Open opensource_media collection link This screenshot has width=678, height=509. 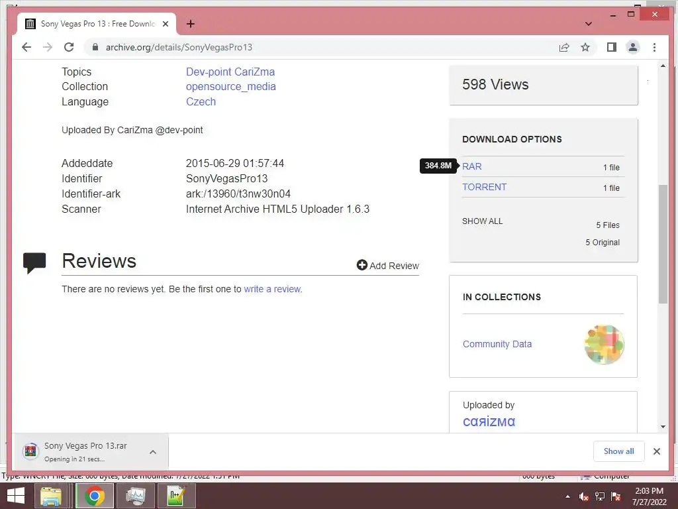[231, 87]
